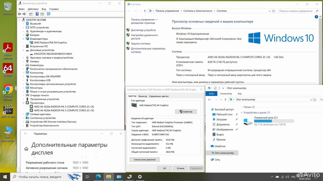Screen dimensions: 323x181
Task: Click the back arrow in Этот компьютер Explorer
Action: (209, 100)
